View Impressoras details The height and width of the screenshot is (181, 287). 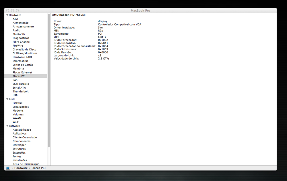click(20, 61)
